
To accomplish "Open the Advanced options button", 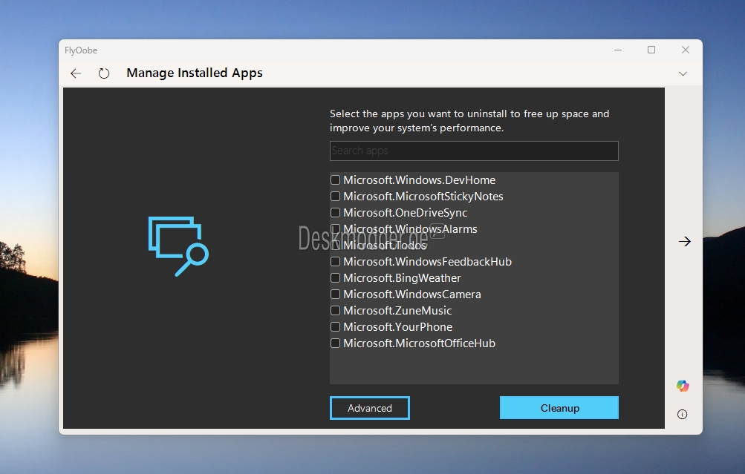I will [x=370, y=408].
